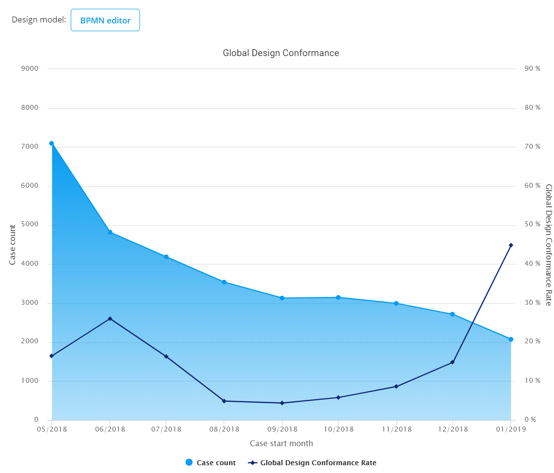Click the 06/2018 x-axis label
The width and height of the screenshot is (554, 473).
coord(110,429)
